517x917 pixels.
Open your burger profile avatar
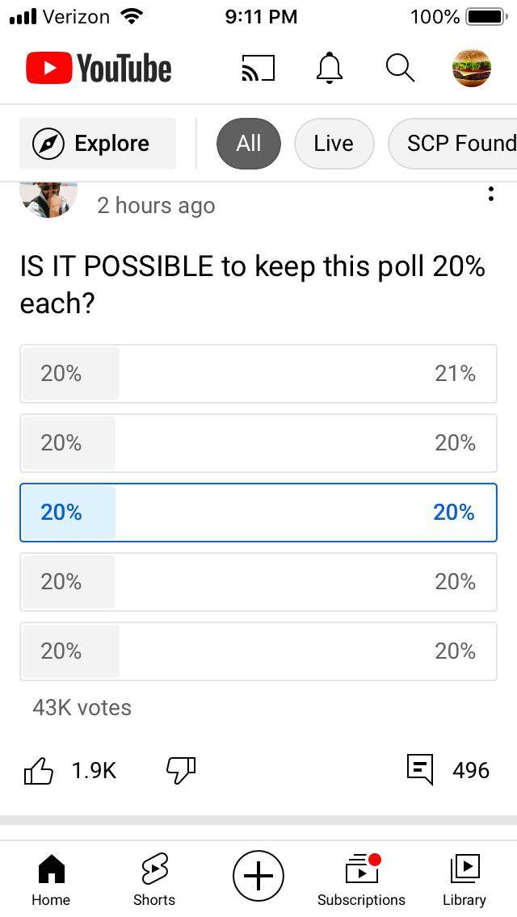(472, 69)
